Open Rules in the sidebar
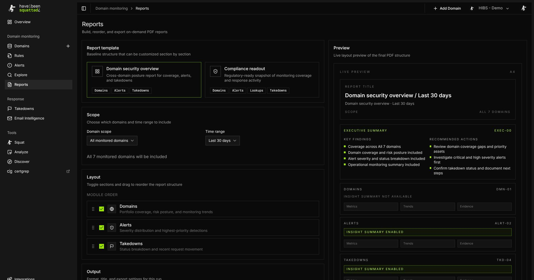This screenshot has height=280, width=534. pyautogui.click(x=39, y=56)
